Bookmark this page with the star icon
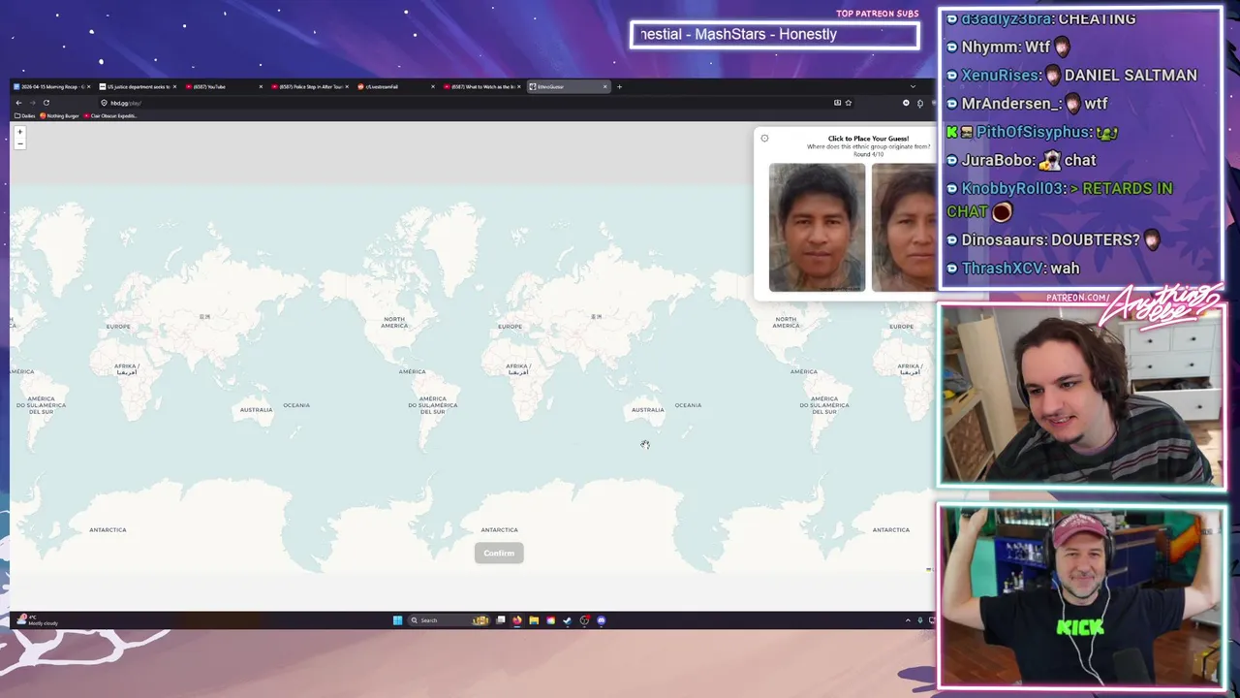Image resolution: width=1240 pixels, height=698 pixels. click(x=849, y=103)
